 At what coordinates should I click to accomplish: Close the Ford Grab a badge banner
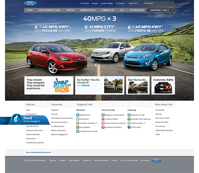[4, 121]
